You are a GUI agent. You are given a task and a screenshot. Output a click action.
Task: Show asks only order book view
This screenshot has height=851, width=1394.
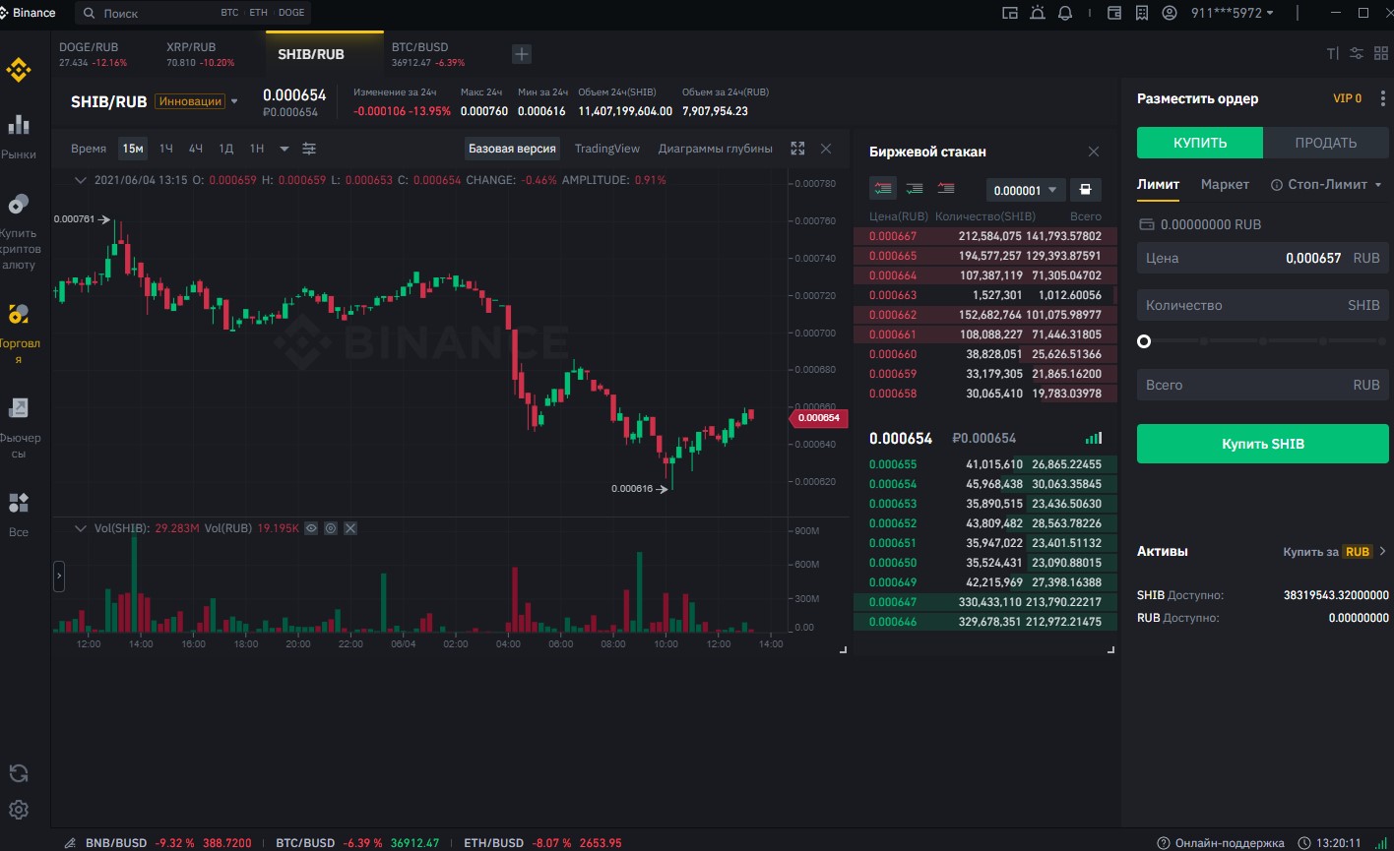click(946, 188)
